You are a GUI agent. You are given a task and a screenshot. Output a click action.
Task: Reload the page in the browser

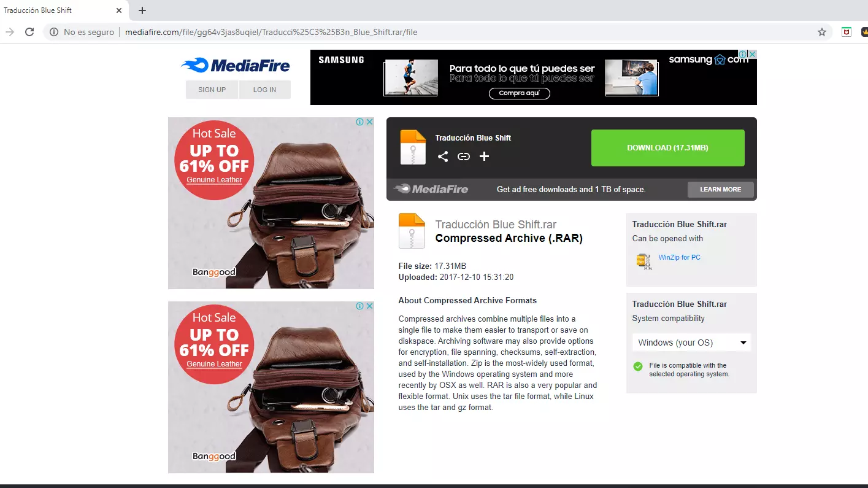click(29, 32)
